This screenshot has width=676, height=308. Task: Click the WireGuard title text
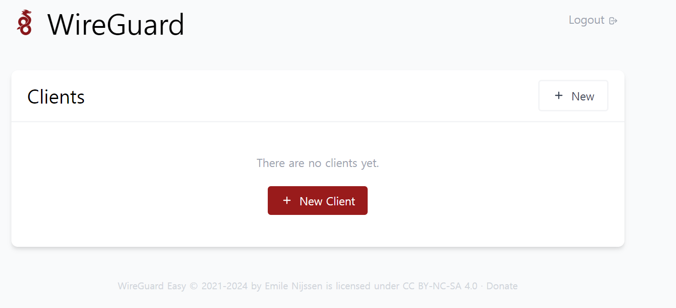[116, 25]
